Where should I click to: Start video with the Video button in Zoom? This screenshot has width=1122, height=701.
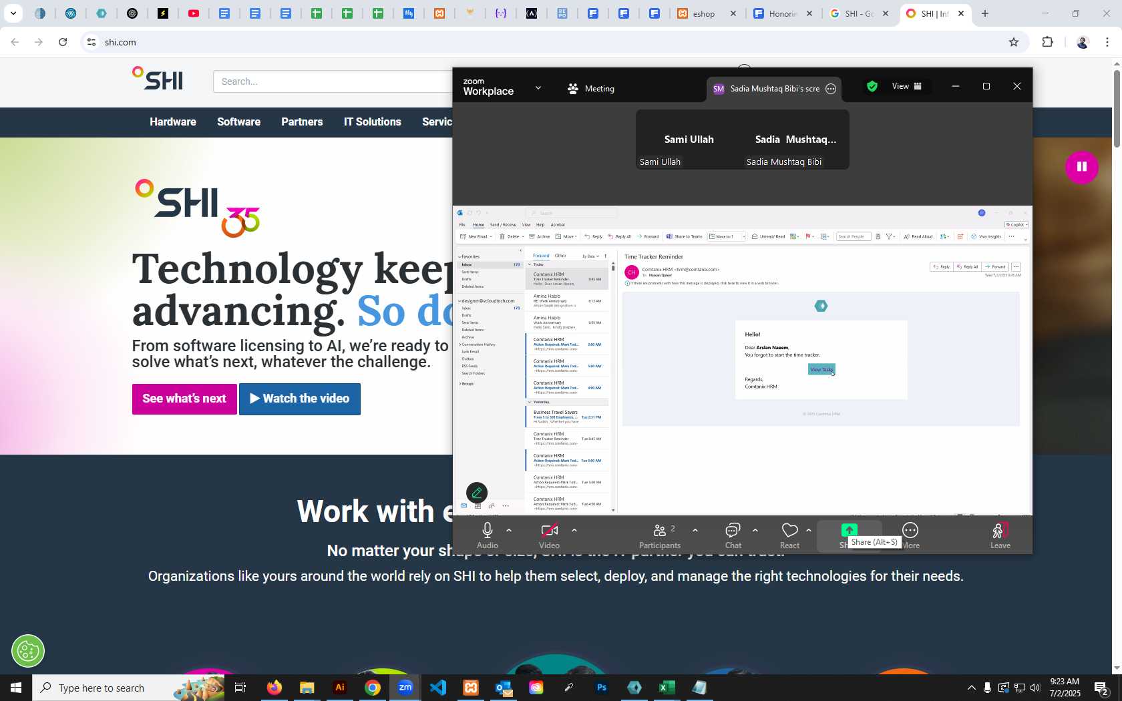click(549, 535)
